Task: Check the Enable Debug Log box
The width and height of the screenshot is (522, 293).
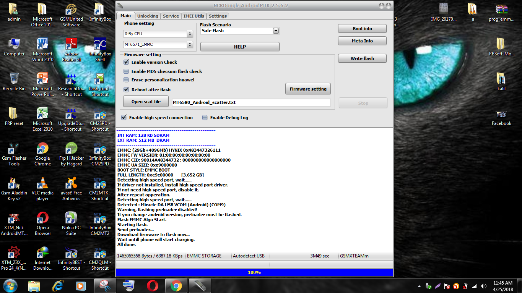Action: (x=205, y=118)
